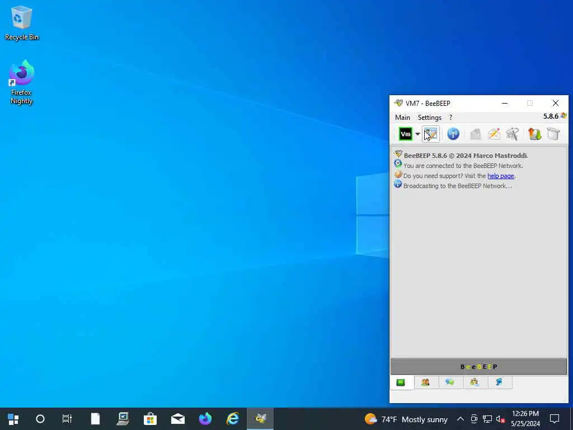Switch to the blue saved chats tab
Screen dimensions: 573x430
point(499,382)
